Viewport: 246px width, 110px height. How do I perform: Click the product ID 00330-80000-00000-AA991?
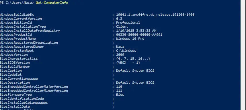point(139,35)
